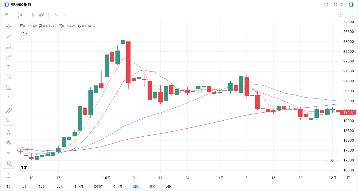Image resolution: width=358 pixels, height=191 pixels.
Task: Click the trash remove drawings icon
Action: point(9,175)
